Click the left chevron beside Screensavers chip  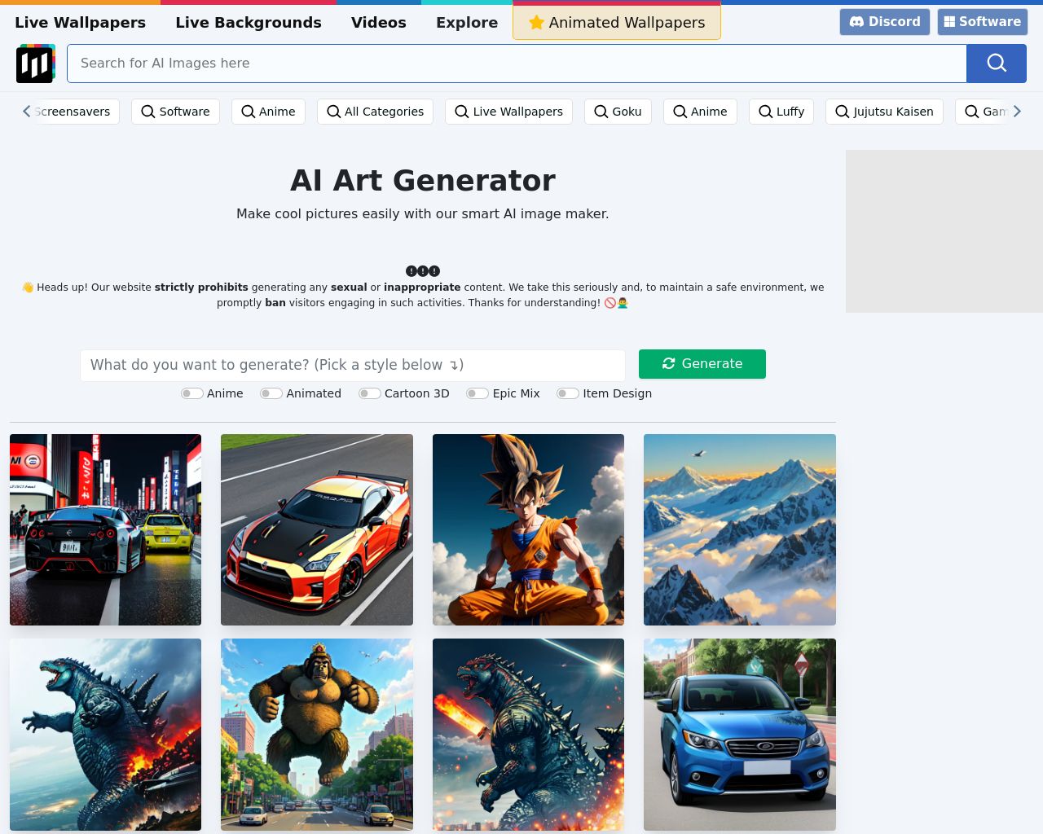click(26, 111)
